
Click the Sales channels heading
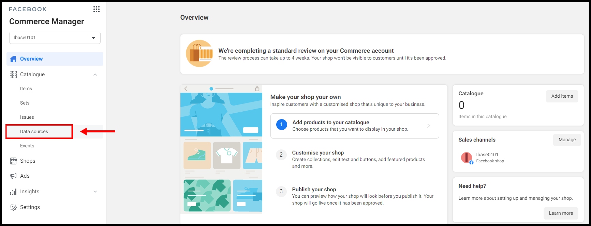point(477,140)
